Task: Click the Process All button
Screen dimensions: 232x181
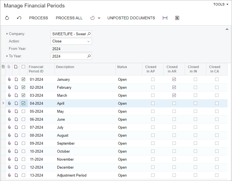Action: tap(69, 18)
